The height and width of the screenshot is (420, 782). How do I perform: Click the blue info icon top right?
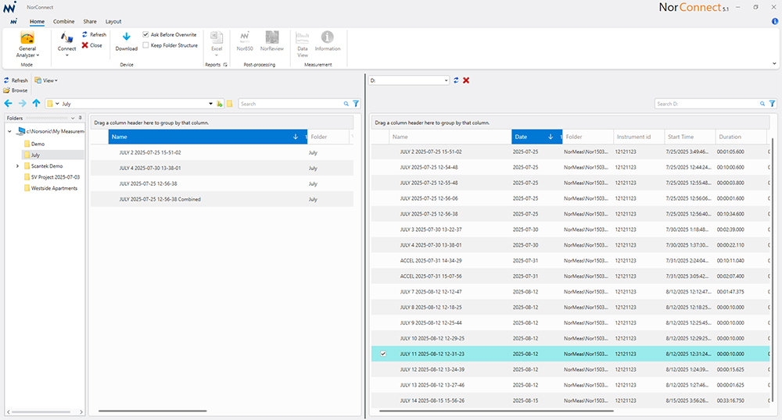pos(774,21)
